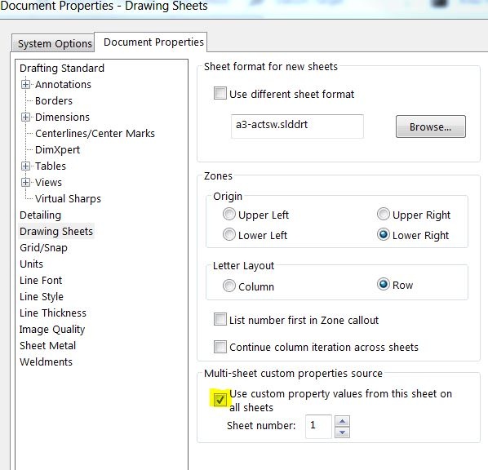Open the Line Style settings
The width and height of the screenshot is (488, 470).
(x=42, y=297)
